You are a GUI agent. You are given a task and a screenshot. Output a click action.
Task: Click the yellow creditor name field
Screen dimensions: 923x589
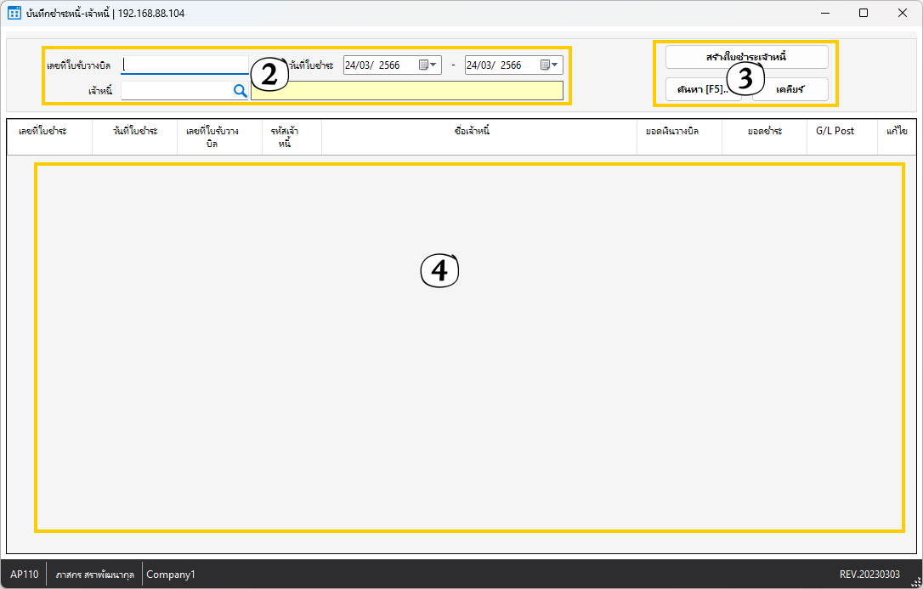(406, 91)
